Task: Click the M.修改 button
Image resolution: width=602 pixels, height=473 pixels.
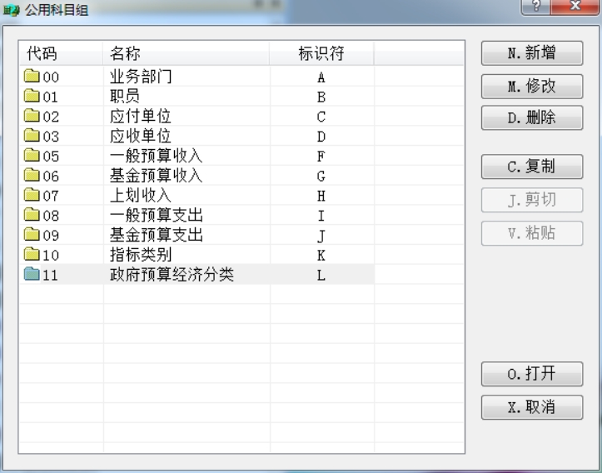Action: click(532, 86)
